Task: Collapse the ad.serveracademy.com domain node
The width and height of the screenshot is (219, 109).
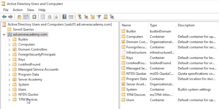Action: pos(4,35)
